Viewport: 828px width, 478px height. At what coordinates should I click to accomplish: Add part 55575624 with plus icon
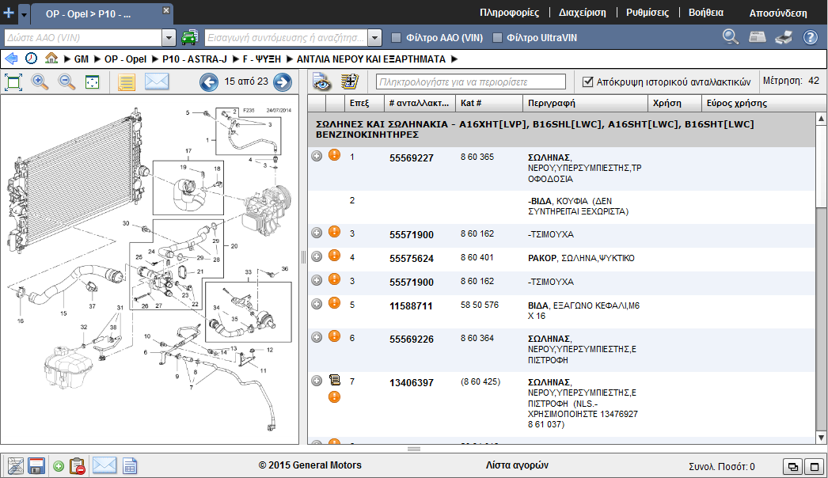coord(317,256)
